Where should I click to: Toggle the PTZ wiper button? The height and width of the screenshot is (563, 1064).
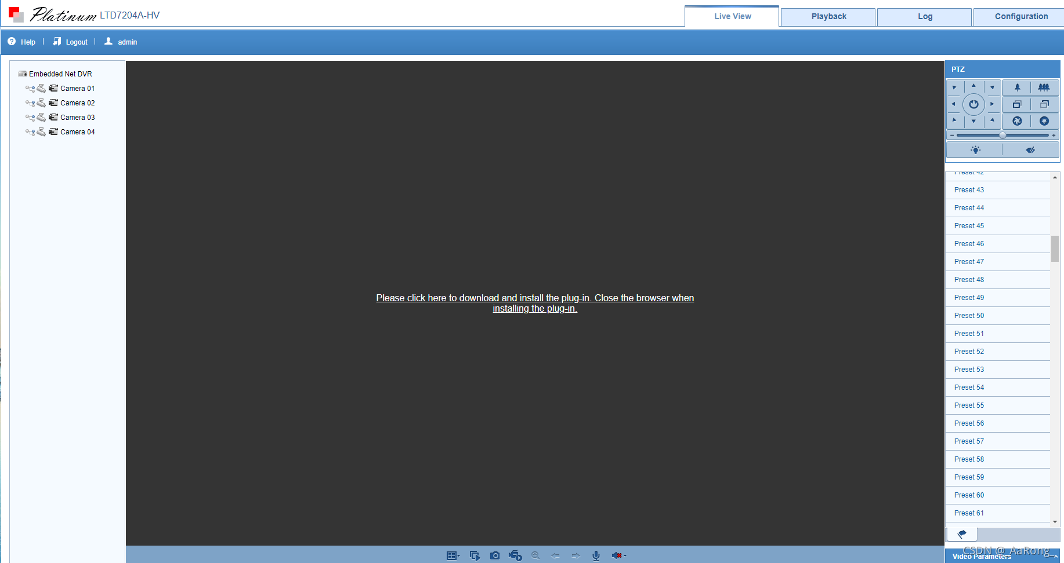pyautogui.click(x=1030, y=150)
